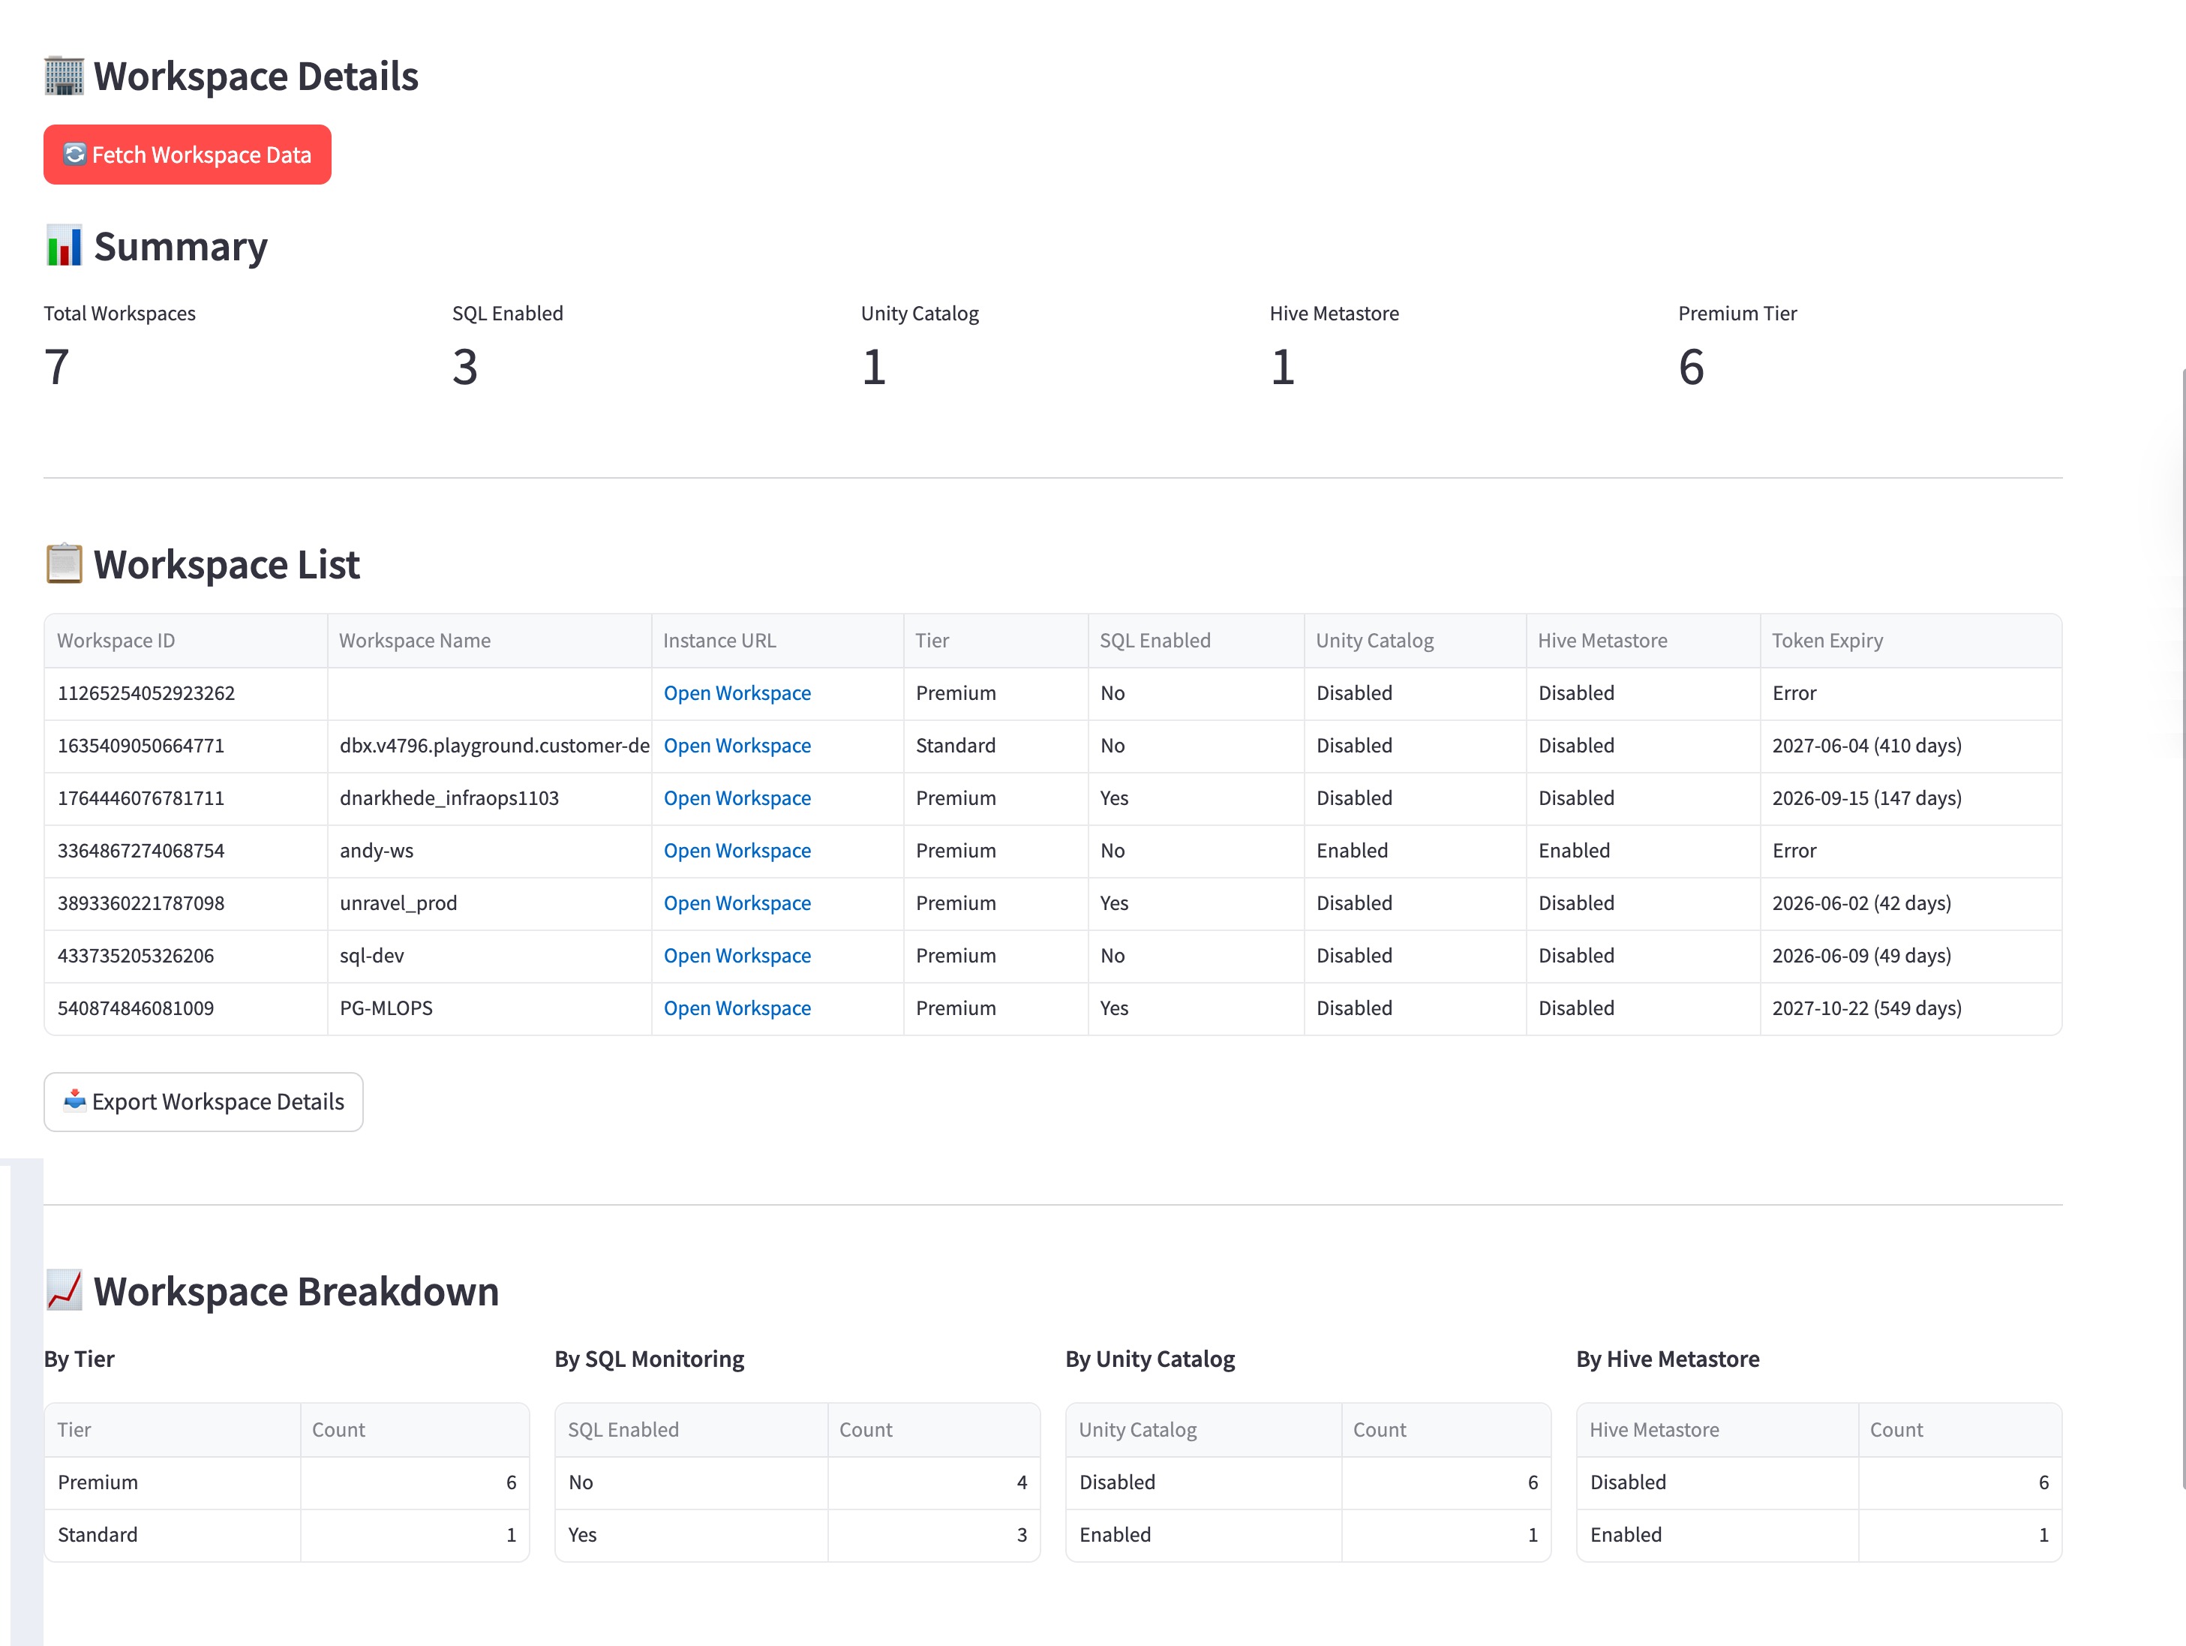Click Count header in By Tier table
This screenshot has width=2186, height=1646.
(x=338, y=1429)
